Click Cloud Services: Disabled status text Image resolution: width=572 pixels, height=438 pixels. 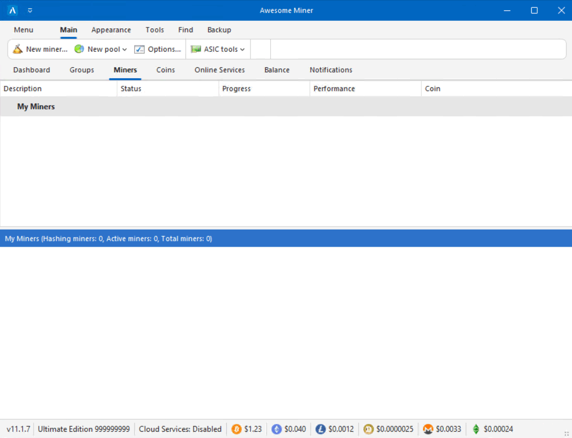tap(180, 429)
